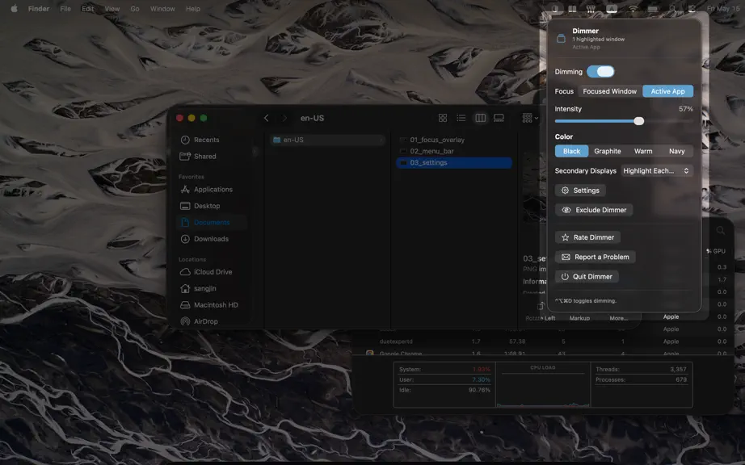Switch Finder to list view
The height and width of the screenshot is (465, 745).
(461, 118)
